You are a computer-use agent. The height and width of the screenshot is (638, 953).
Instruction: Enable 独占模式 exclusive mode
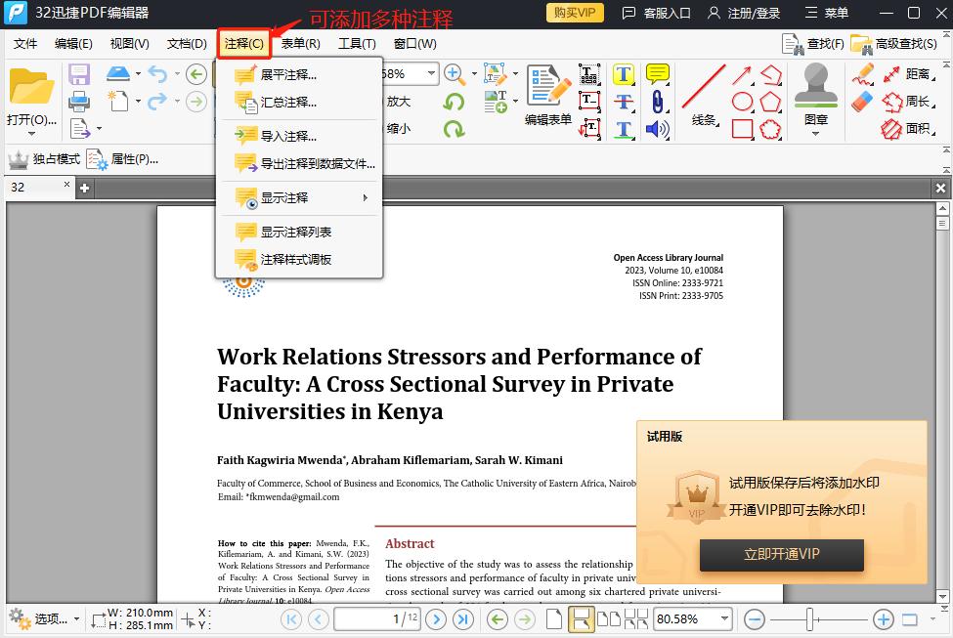click(x=43, y=158)
